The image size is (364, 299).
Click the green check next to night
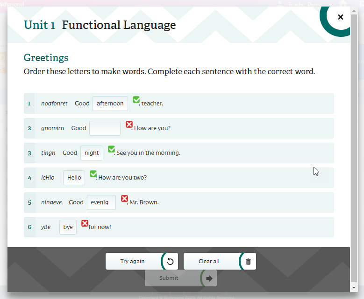tap(111, 149)
